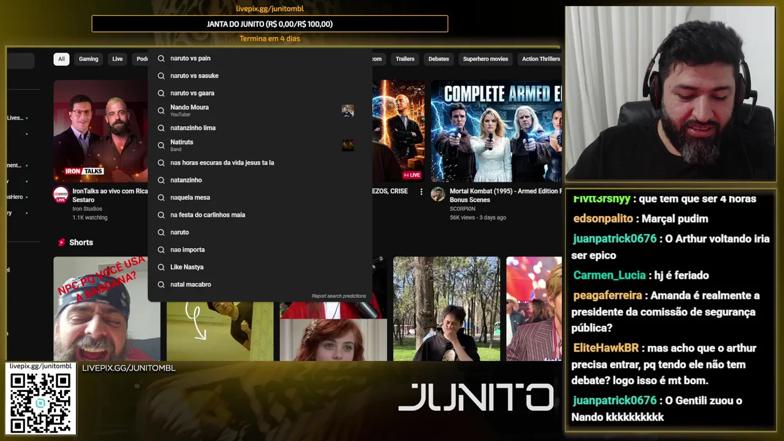Select 'nas horas escuras da vida' suggestion
Image resolution: width=784 pixels, height=441 pixels.
[x=260, y=163]
